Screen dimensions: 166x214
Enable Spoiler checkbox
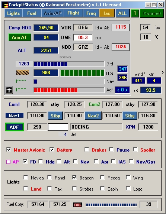tap(135, 149)
